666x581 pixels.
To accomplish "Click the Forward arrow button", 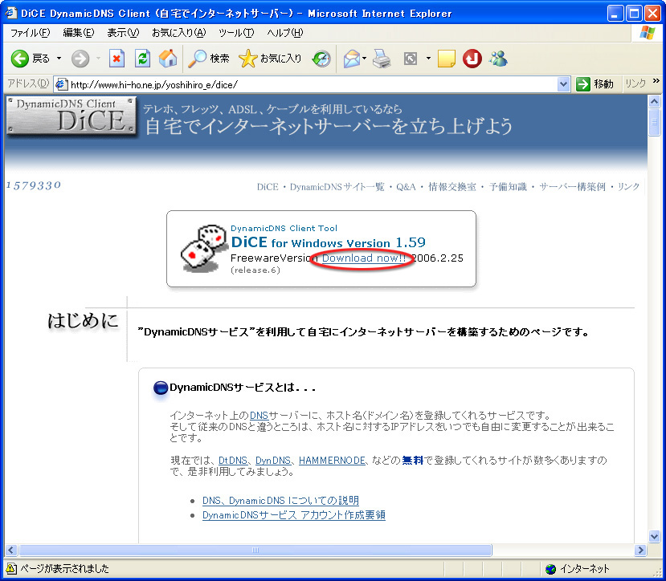I will click(x=80, y=59).
